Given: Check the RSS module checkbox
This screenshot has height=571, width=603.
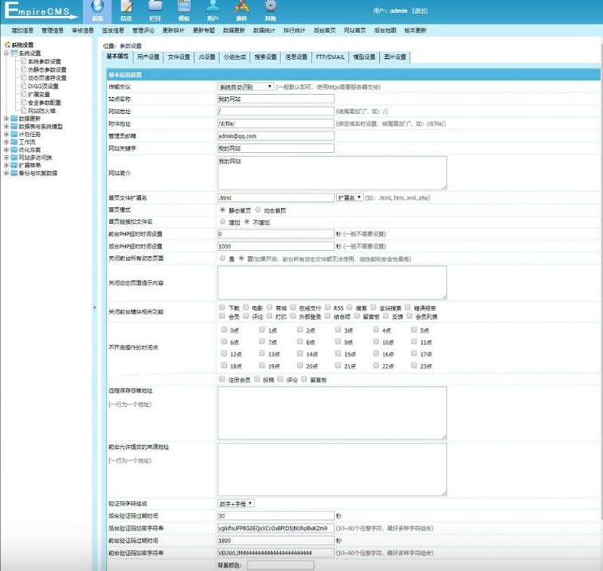Looking at the screenshot, I should (327, 307).
